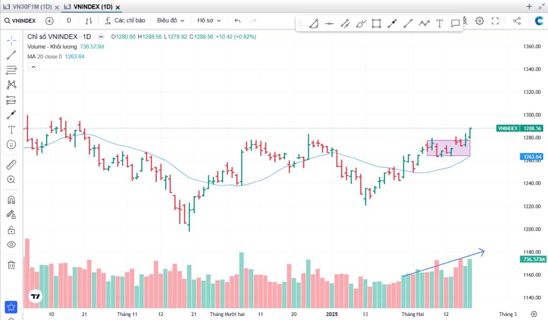The image size is (548, 320).
Task: Toggle lock all drawing tools
Action: 11,230
